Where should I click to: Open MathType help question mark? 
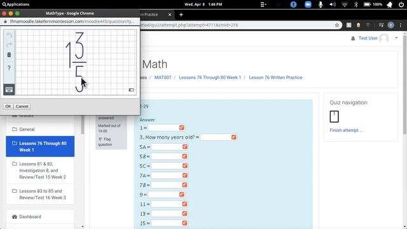(9, 68)
